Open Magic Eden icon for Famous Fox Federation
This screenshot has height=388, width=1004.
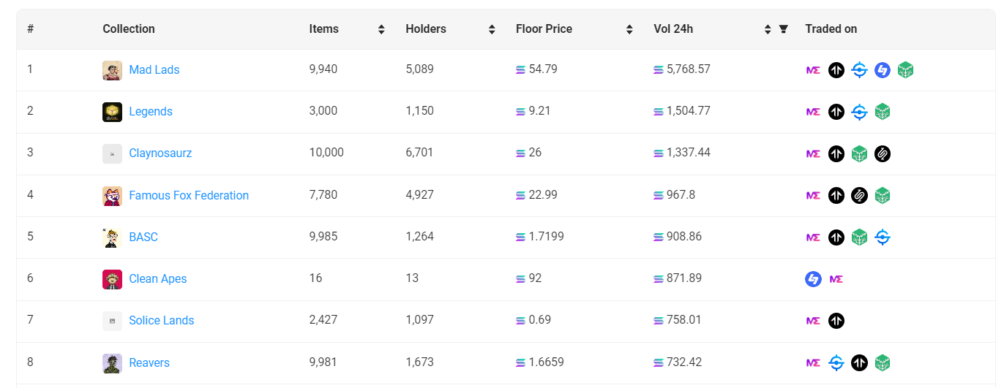(813, 196)
